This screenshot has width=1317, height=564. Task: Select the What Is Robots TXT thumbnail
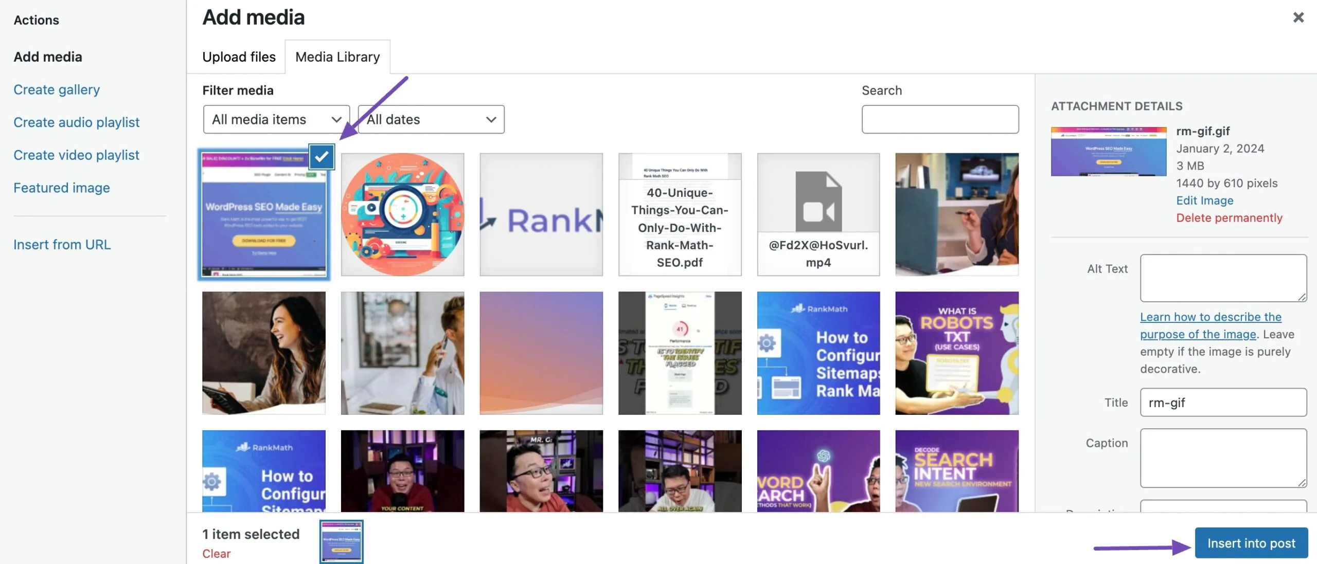coord(956,353)
